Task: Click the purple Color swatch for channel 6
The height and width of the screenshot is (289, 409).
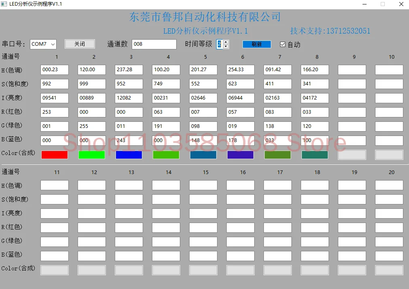Action: click(x=240, y=155)
